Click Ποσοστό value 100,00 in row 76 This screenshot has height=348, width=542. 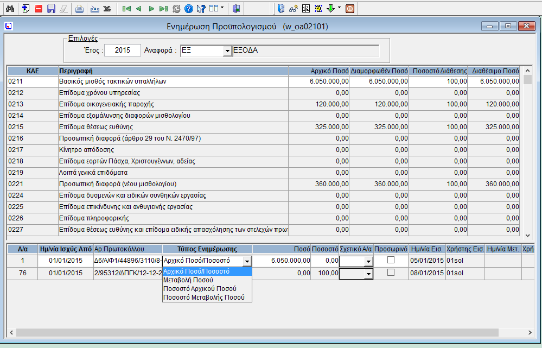[x=325, y=273]
